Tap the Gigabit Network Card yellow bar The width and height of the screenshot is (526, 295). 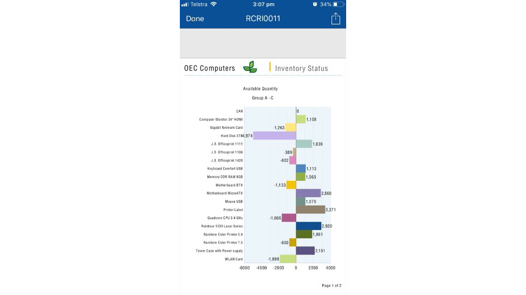290,127
